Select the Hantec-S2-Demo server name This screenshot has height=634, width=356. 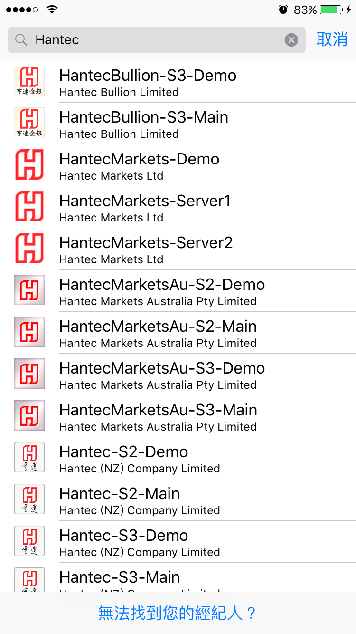coord(124,452)
